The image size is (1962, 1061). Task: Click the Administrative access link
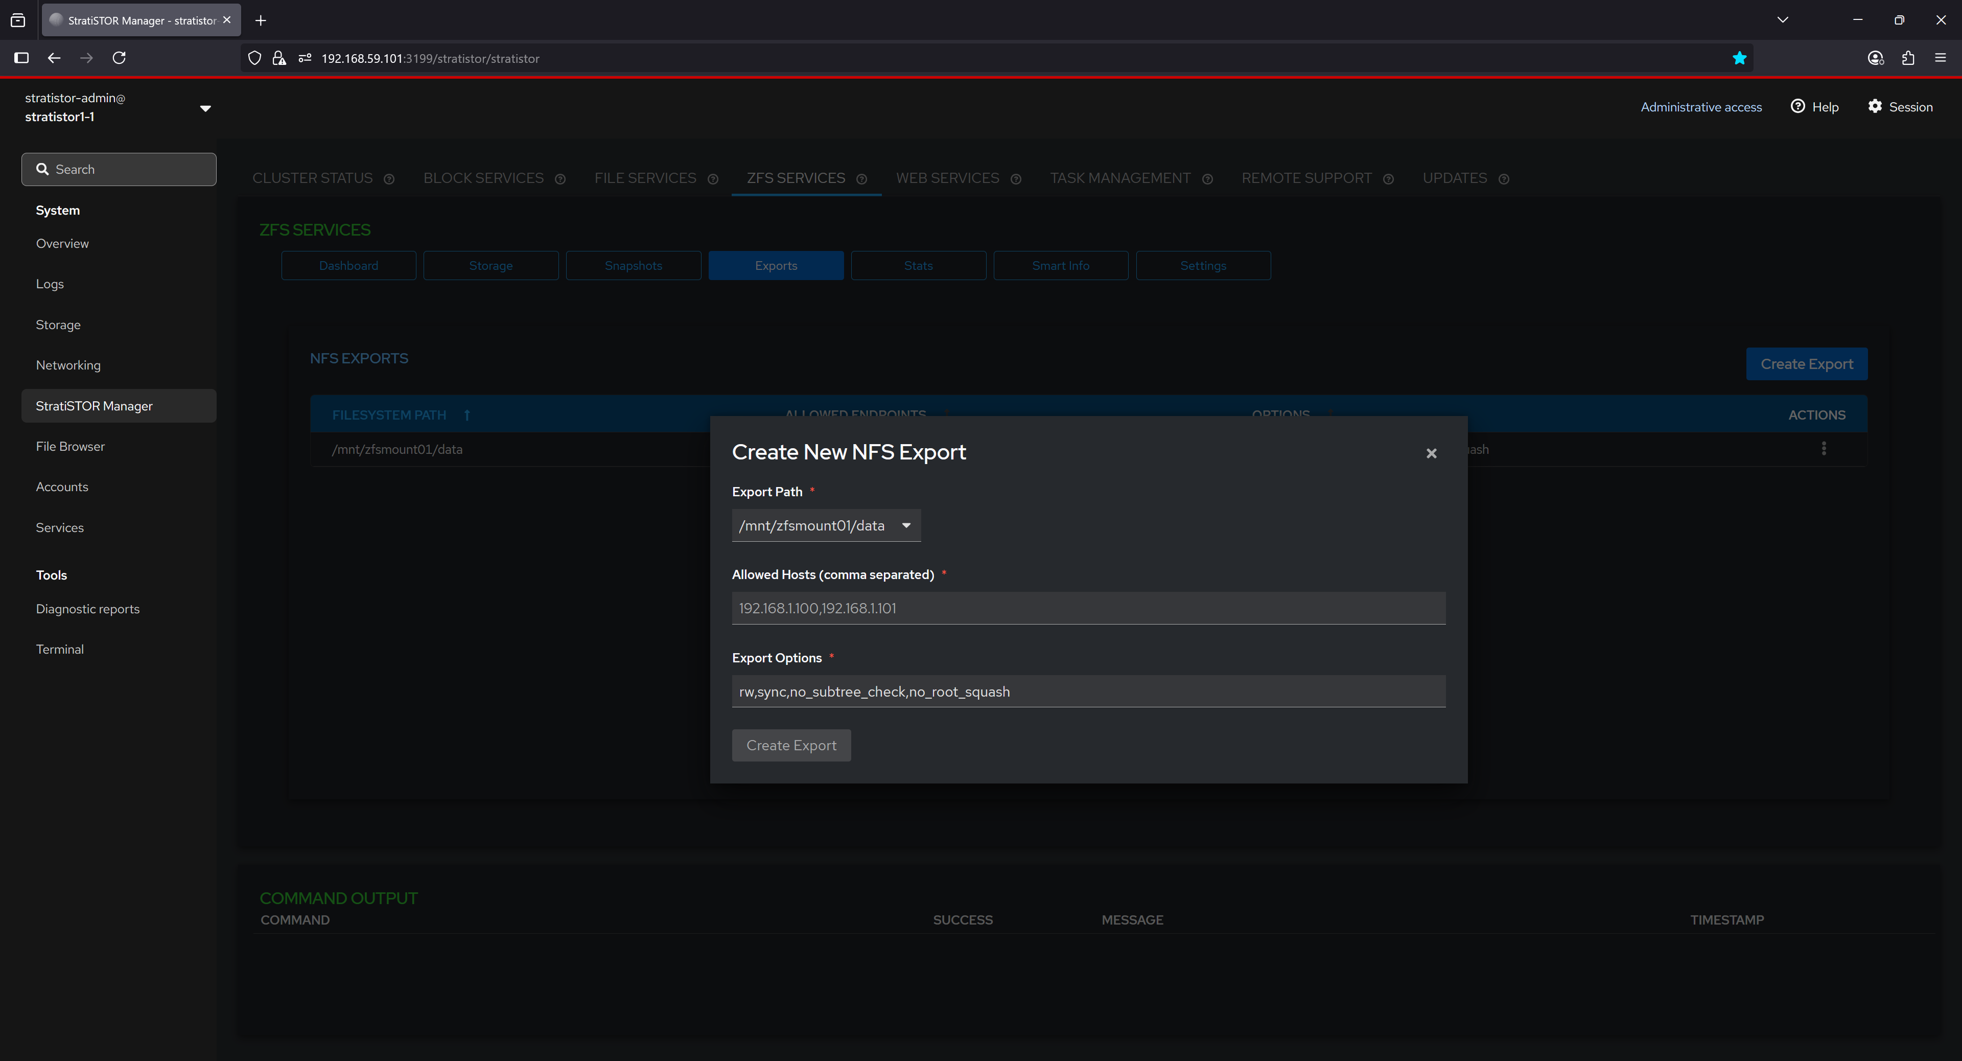click(x=1700, y=107)
